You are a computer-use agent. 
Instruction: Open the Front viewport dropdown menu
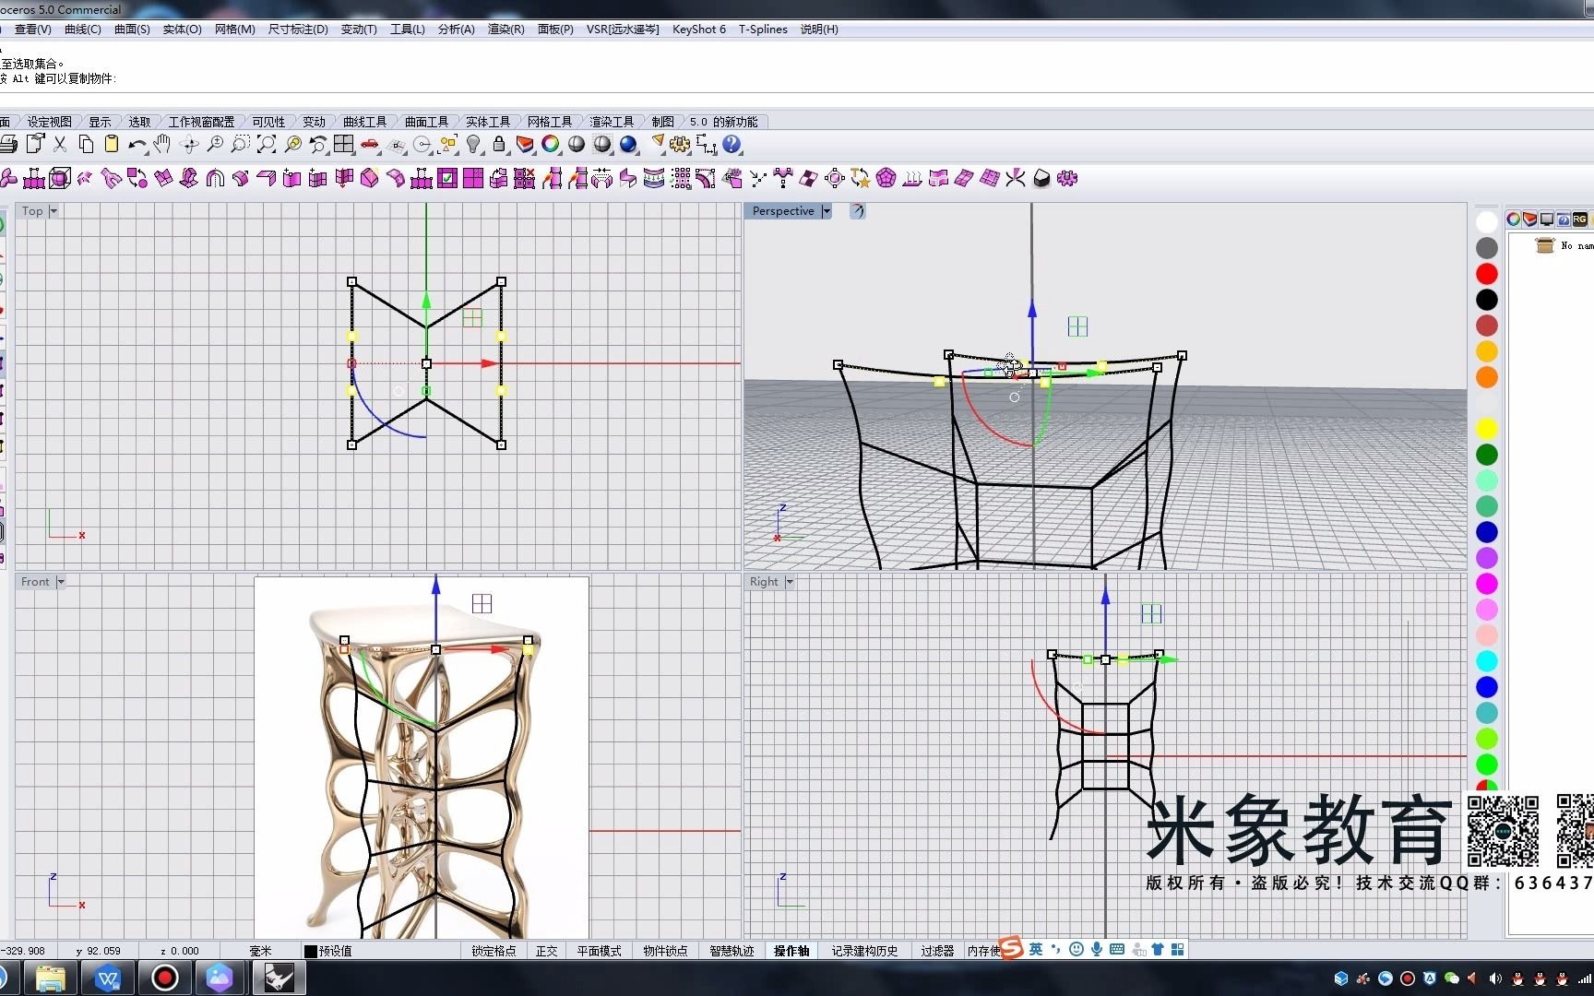pyautogui.click(x=61, y=581)
